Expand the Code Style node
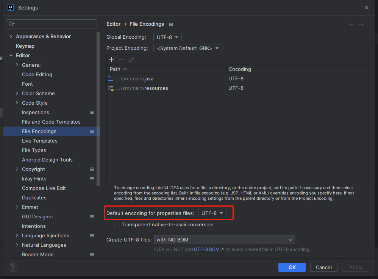 17,103
